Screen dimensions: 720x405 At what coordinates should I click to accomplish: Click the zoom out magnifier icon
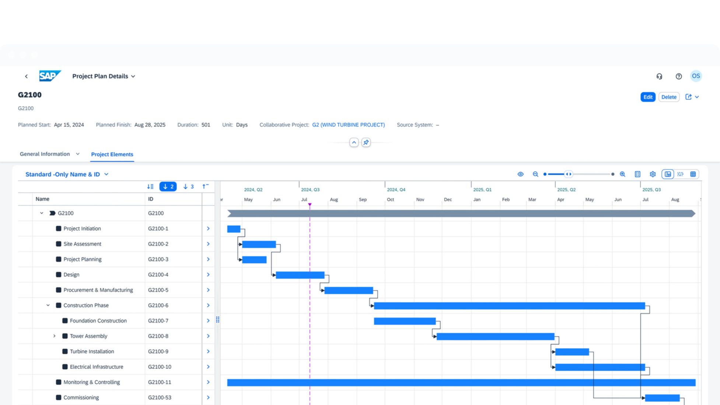(x=535, y=174)
